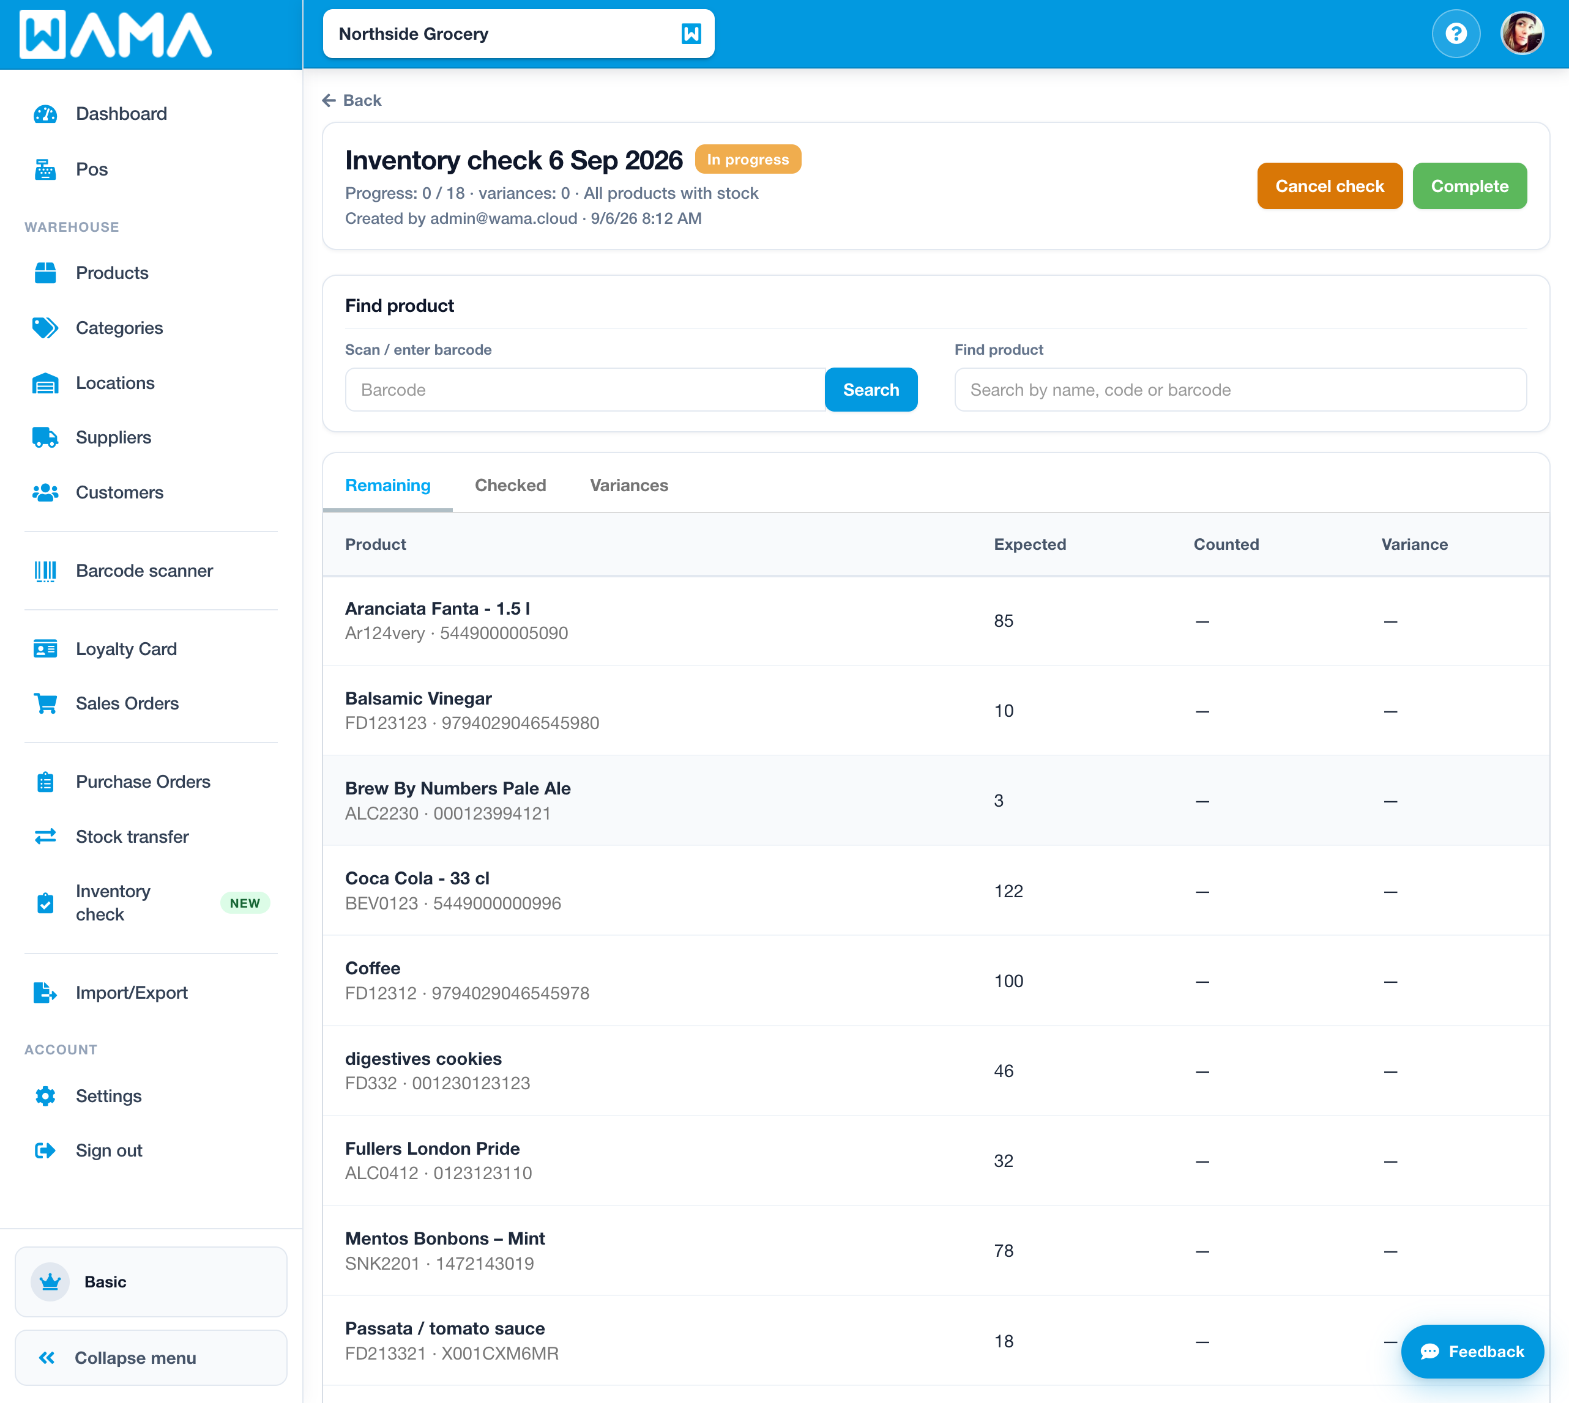Collapse the sidebar menu
This screenshot has width=1569, height=1403.
(x=151, y=1358)
